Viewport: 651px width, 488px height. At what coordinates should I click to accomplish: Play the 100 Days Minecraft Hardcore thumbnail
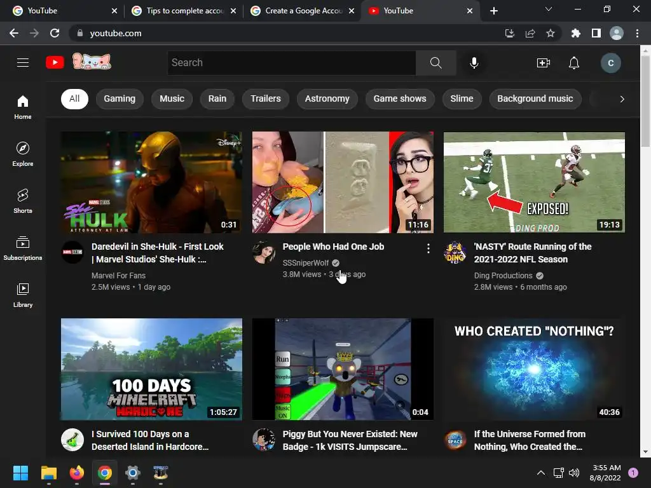151,369
